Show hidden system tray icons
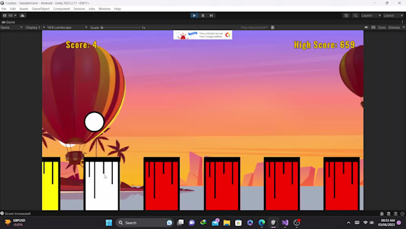 tap(349, 223)
